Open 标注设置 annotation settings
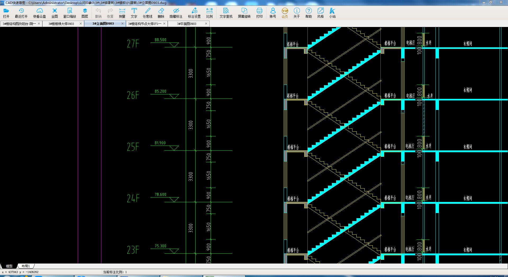Viewport: 508px width, 277px height. (194, 13)
